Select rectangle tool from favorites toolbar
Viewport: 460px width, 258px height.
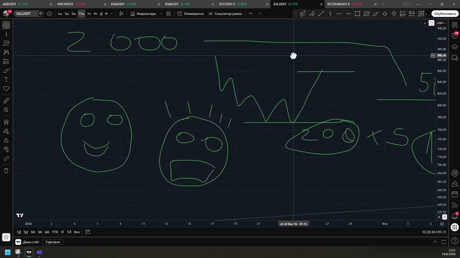point(357,14)
